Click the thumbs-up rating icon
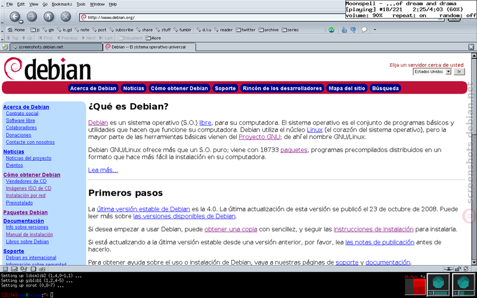Screen dimensions: 477x298 tap(344, 30)
